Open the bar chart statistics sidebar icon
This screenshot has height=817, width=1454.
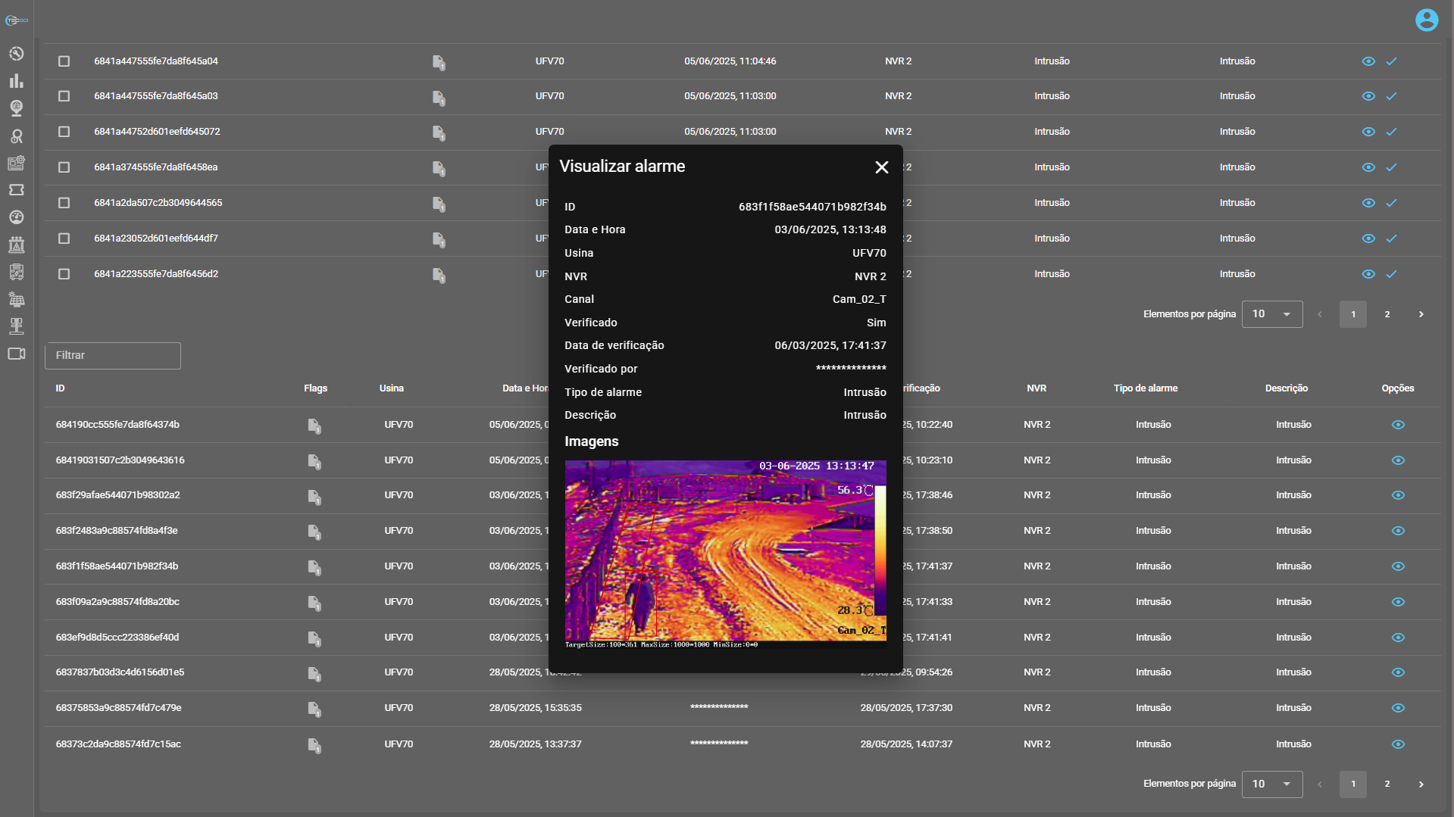point(16,81)
